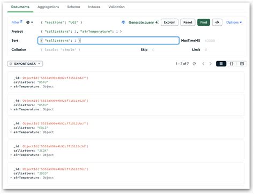Open the Schema tab
This screenshot has width=254, height=194.
pyautogui.click(x=73, y=7)
